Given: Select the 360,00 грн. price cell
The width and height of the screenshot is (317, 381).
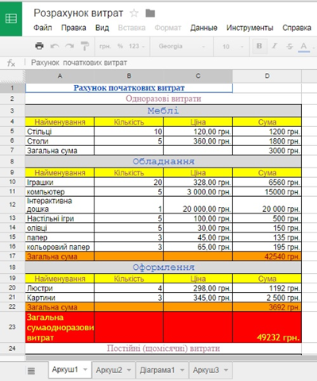Looking at the screenshot, I should click(198, 141).
